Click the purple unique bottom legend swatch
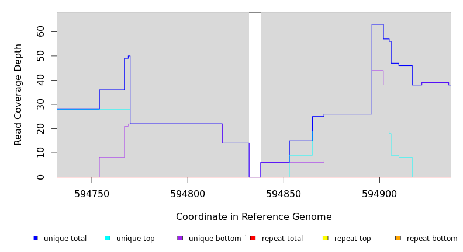This screenshot has width=463, height=252. (180, 238)
